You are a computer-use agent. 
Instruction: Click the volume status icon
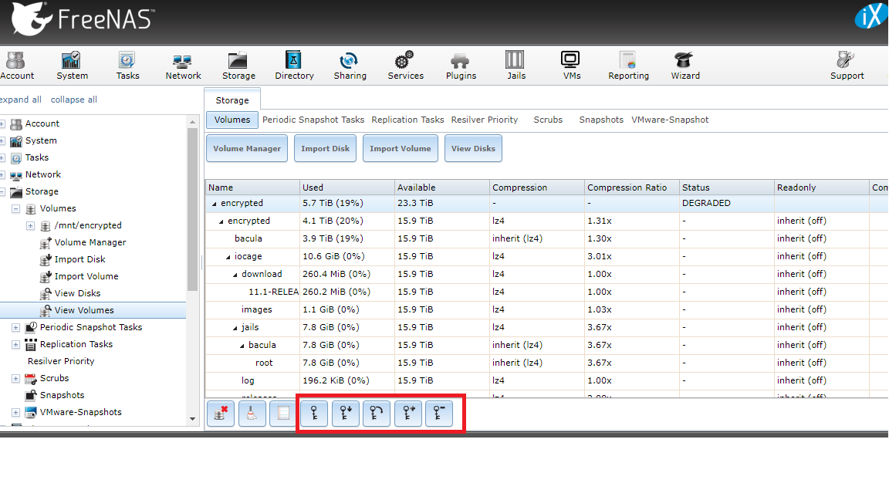pyautogui.click(x=283, y=414)
